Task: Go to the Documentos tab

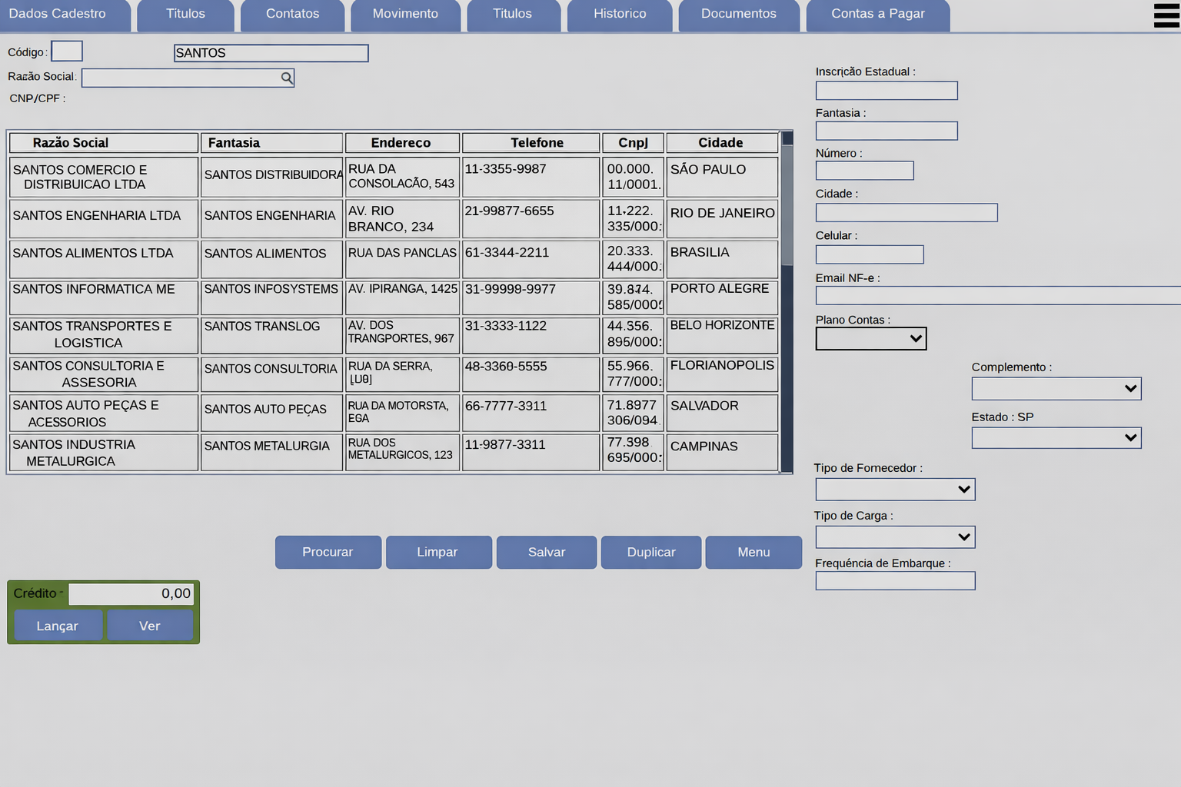Action: coord(738,15)
